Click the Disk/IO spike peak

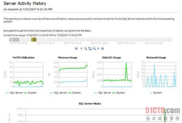pyautogui.click(x=126, y=63)
